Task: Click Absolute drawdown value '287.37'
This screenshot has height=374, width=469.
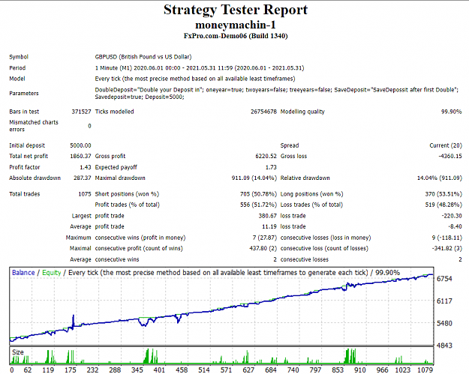Action: coord(83,178)
